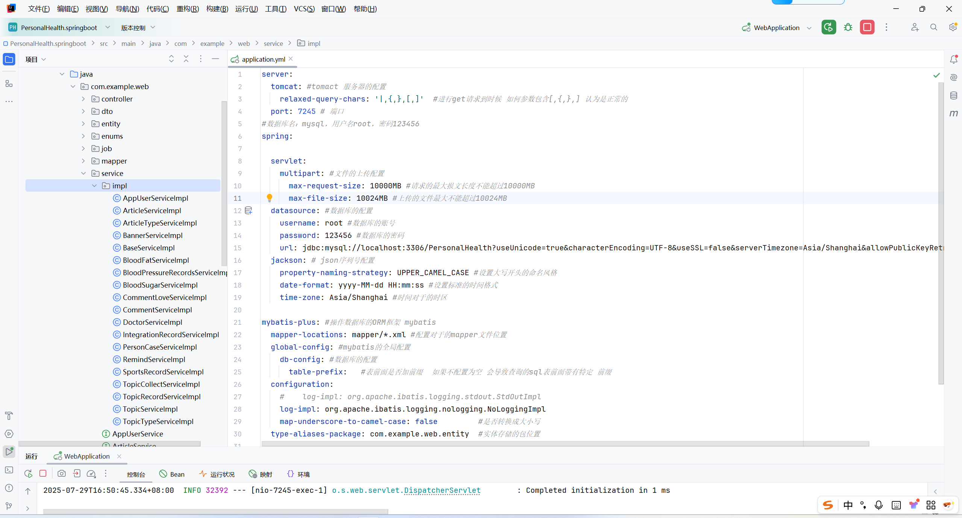Viewport: 962px width, 518px height.
Task: Click 'service' in the breadcrumb path
Action: click(x=273, y=44)
